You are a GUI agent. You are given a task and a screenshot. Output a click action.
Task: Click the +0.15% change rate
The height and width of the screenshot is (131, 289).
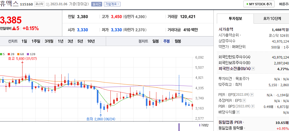click(x=31, y=29)
